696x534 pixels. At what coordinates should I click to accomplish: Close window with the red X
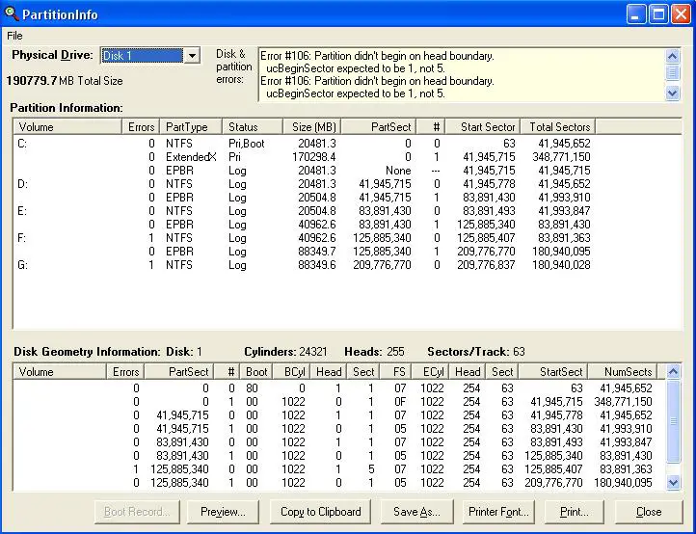(681, 14)
